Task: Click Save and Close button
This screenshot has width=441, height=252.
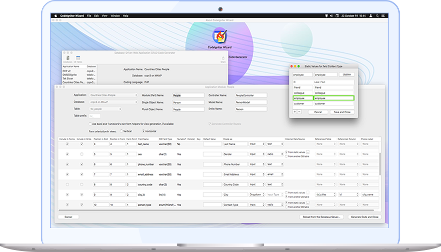Action: point(342,112)
